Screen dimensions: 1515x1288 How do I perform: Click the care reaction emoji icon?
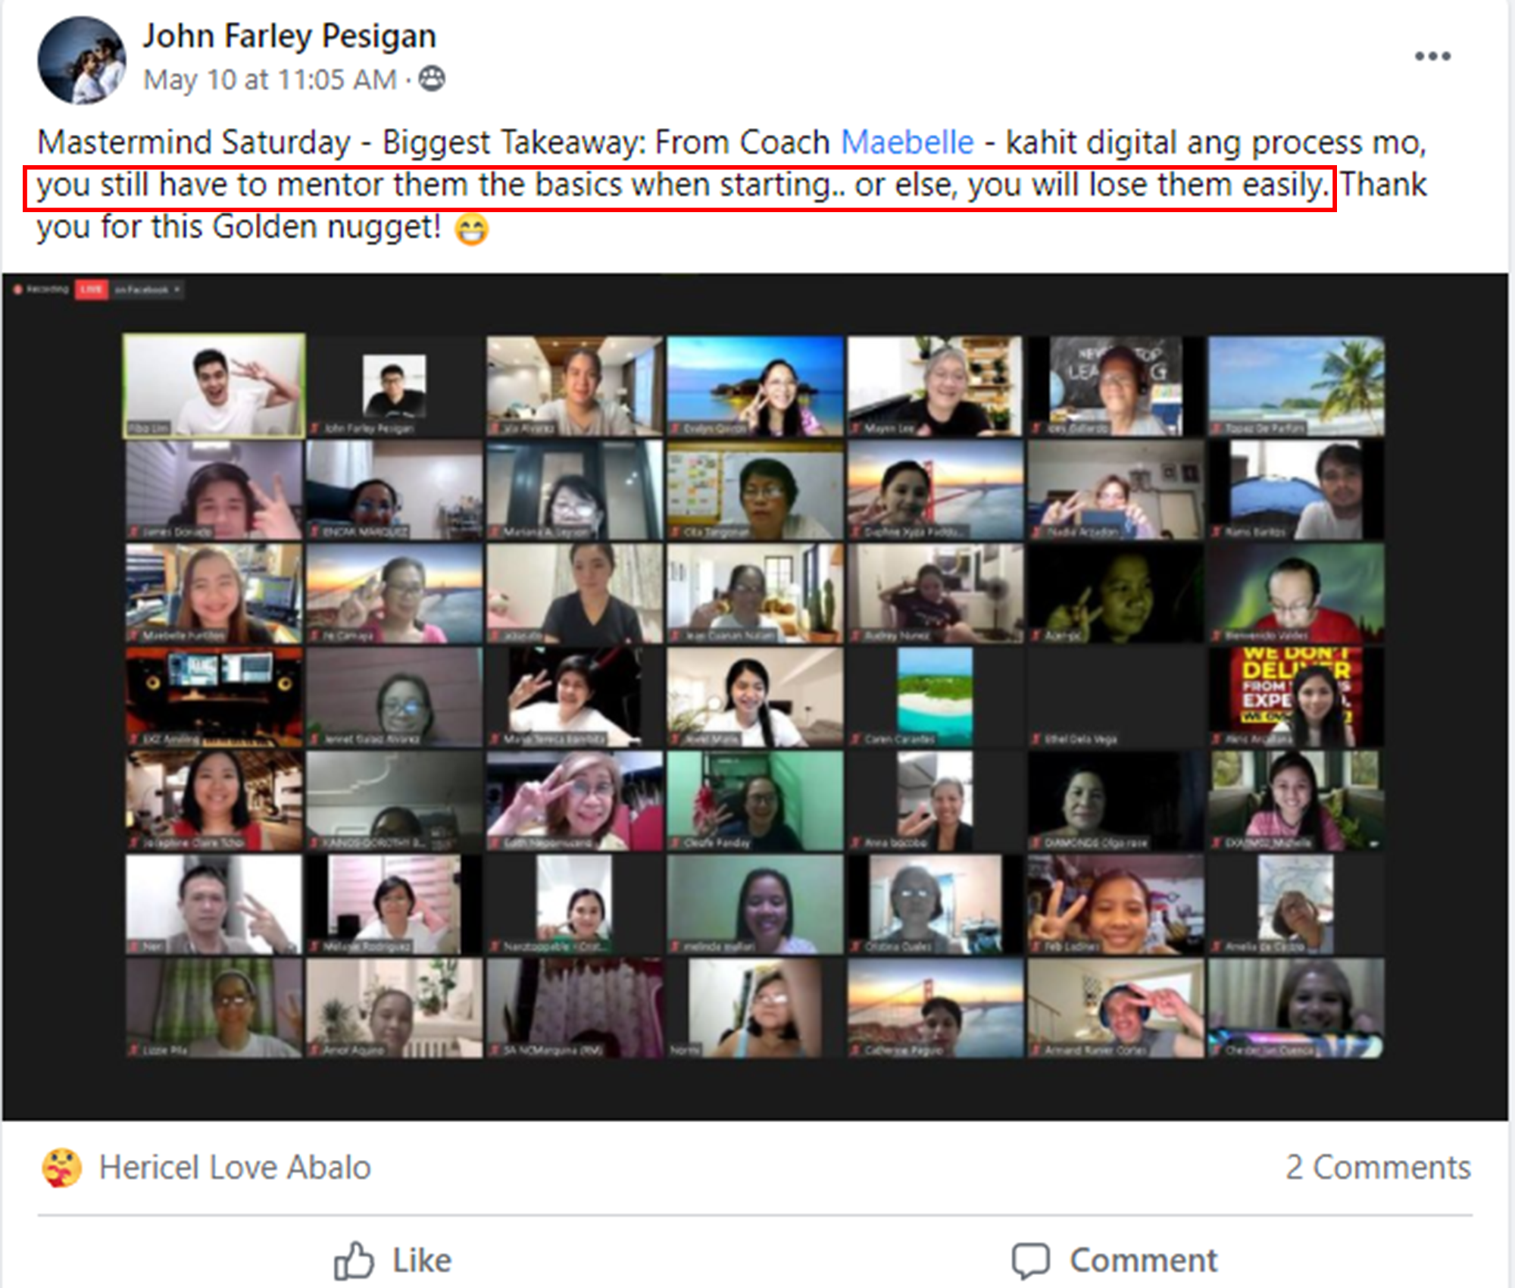[x=61, y=1168]
